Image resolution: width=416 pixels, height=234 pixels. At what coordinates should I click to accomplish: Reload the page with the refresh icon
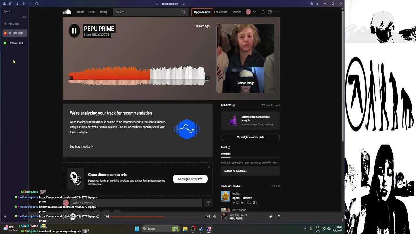[x=36, y=4]
